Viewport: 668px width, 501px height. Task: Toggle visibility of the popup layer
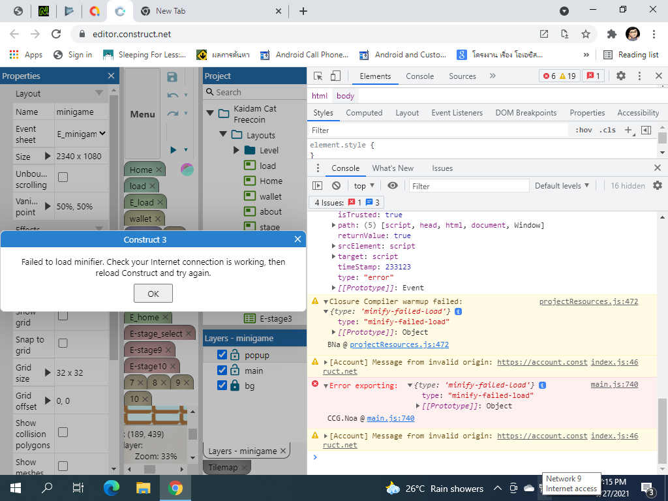click(x=222, y=355)
